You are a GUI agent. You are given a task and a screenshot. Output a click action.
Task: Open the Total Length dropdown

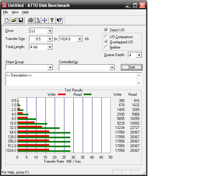pyautogui.click(x=50, y=47)
